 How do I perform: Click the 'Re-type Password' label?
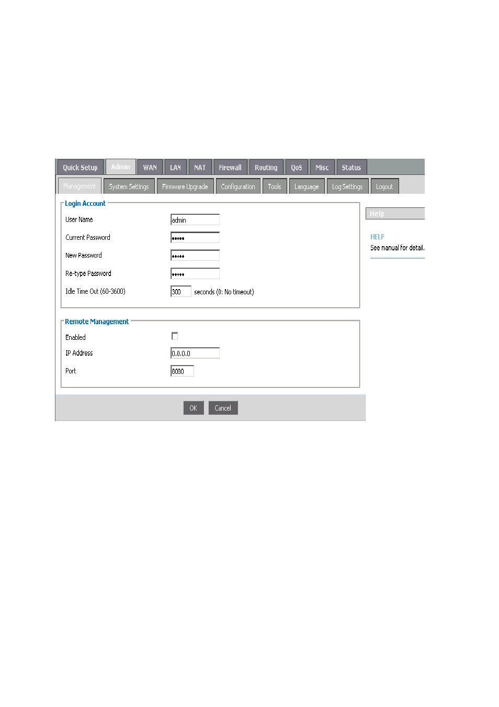pos(88,273)
